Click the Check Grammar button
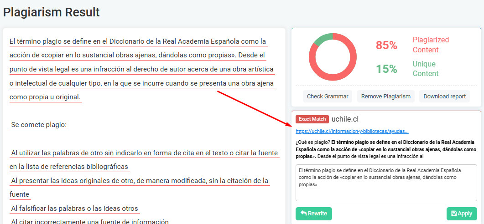 tap(328, 97)
